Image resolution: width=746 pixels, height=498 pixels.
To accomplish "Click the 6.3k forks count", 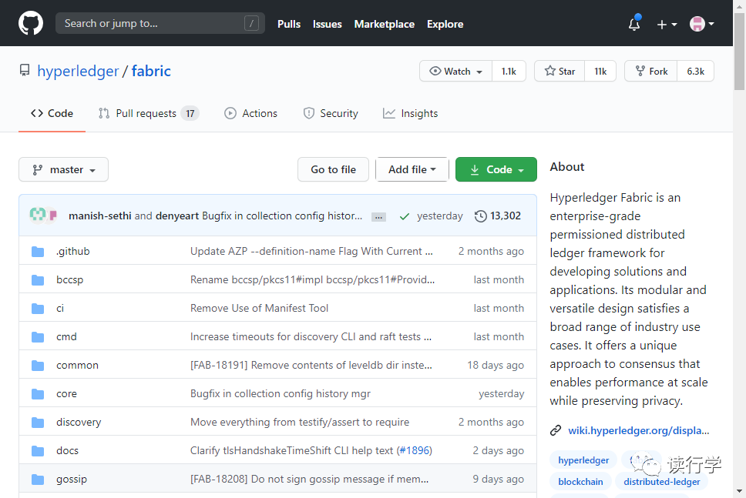I will pos(696,72).
